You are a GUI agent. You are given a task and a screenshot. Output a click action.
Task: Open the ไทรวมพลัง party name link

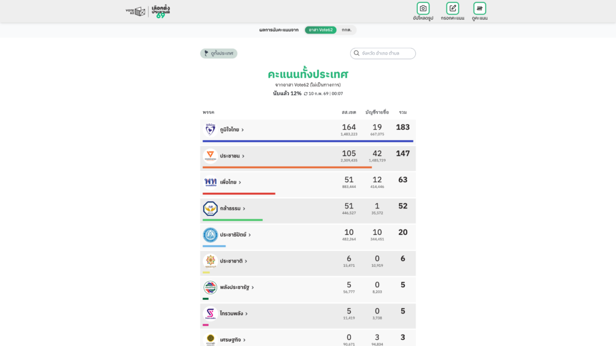(x=232, y=314)
